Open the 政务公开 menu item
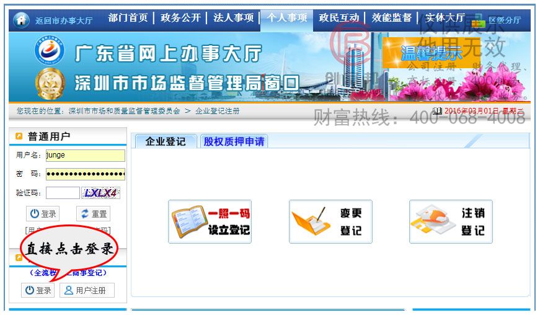Screen dimensions: 540x315 [x=180, y=17]
